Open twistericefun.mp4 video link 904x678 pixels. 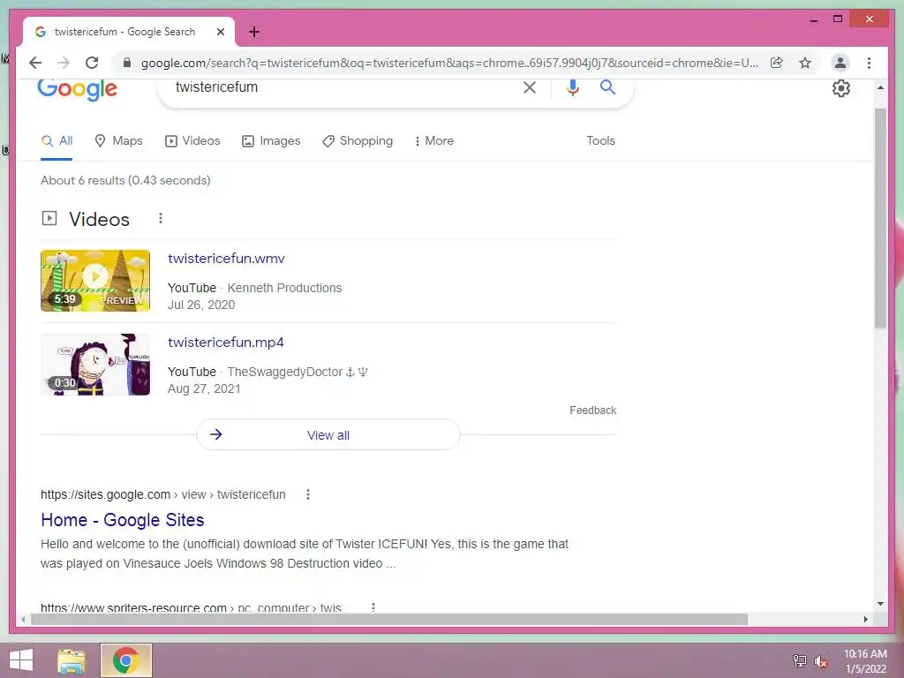pos(225,343)
